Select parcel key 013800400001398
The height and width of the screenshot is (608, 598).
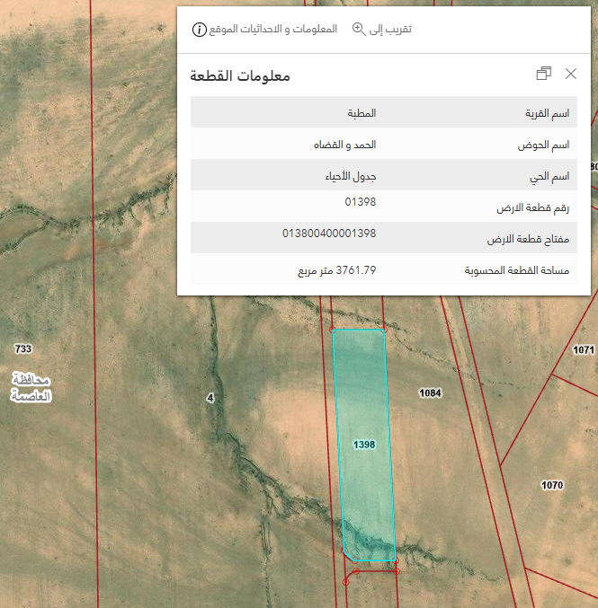point(329,233)
